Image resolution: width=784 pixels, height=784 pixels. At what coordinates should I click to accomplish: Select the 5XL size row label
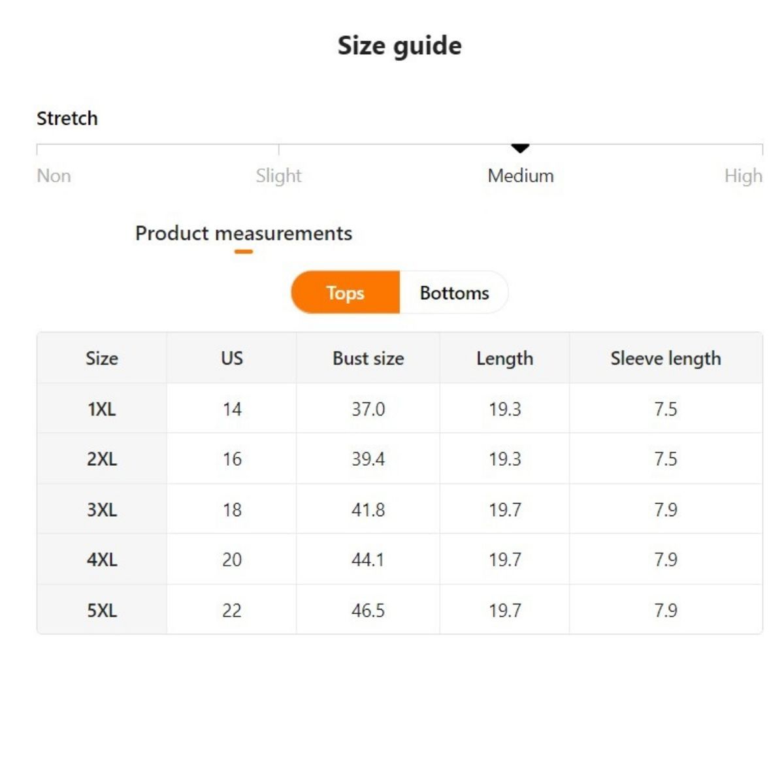[x=102, y=610]
